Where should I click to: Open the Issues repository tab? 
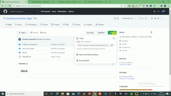(18, 25)
